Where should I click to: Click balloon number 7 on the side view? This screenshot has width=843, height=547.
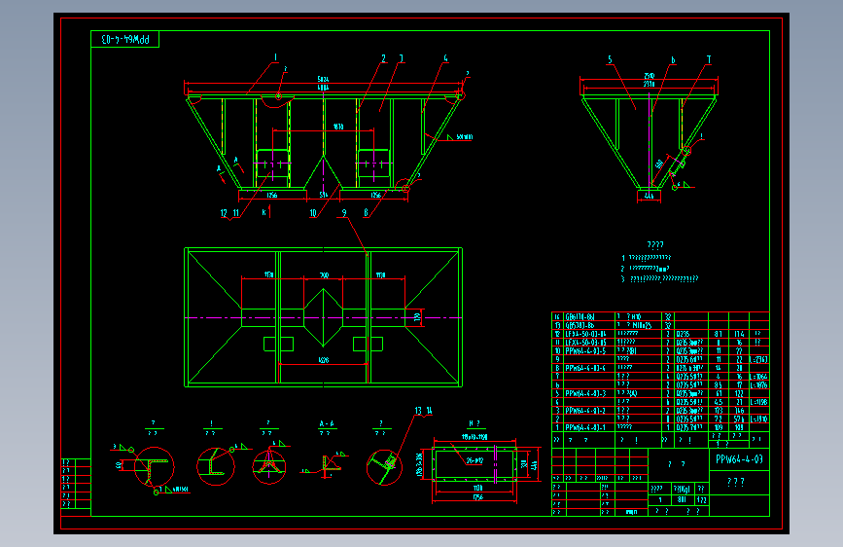[x=709, y=59]
